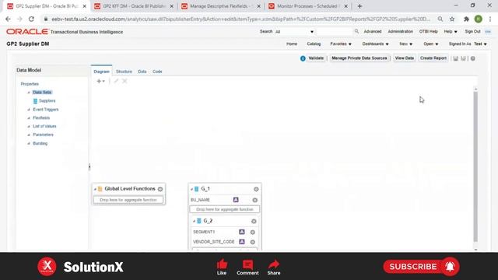Click the delete X icon in diagram toolbar

coord(124,81)
